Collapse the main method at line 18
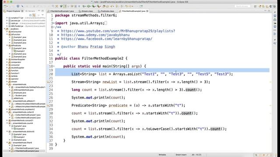 (x=54, y=66)
